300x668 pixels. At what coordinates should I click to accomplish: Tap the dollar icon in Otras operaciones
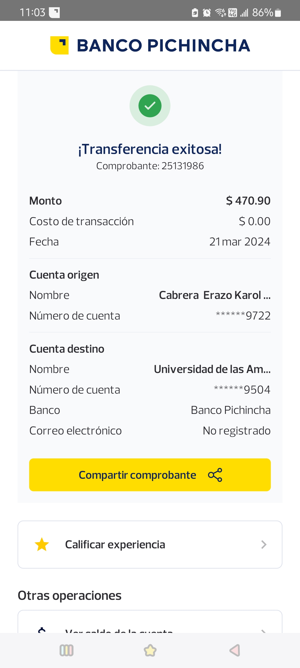[x=42, y=630]
